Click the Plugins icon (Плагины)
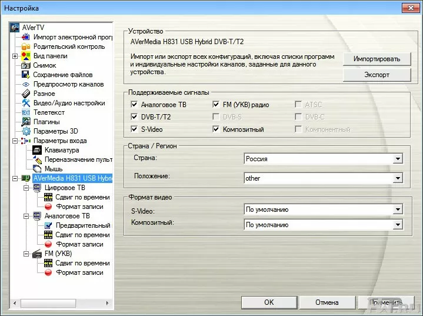The image size is (423, 316). tap(25, 122)
